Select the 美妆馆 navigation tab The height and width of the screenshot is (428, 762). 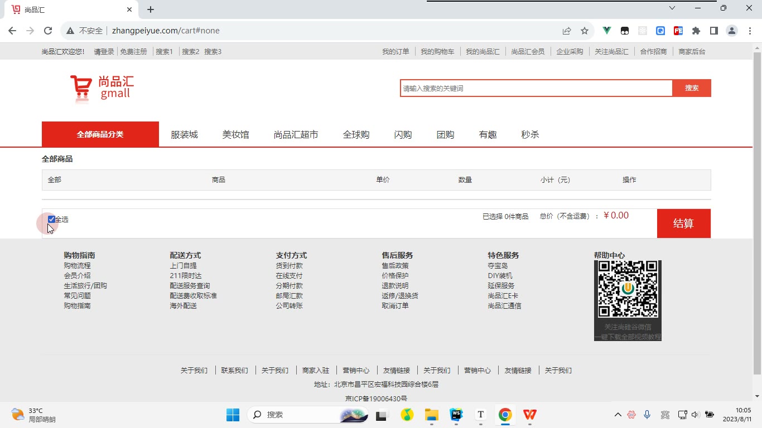[236, 135]
